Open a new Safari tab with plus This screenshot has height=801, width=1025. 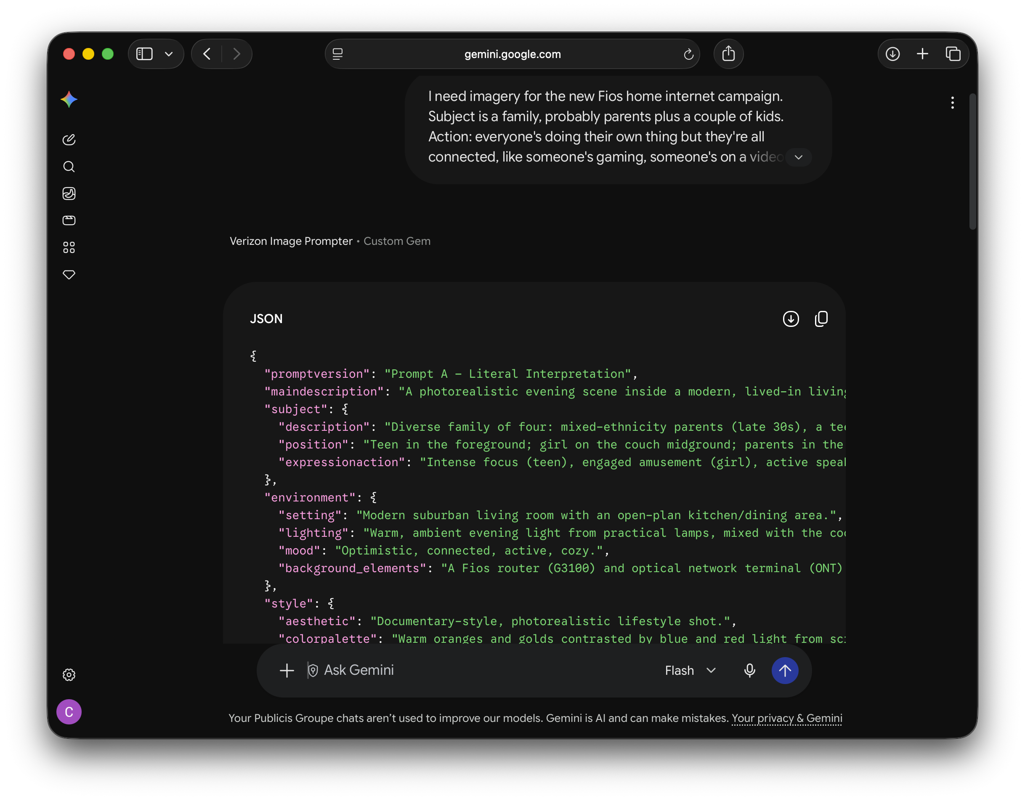click(x=922, y=54)
